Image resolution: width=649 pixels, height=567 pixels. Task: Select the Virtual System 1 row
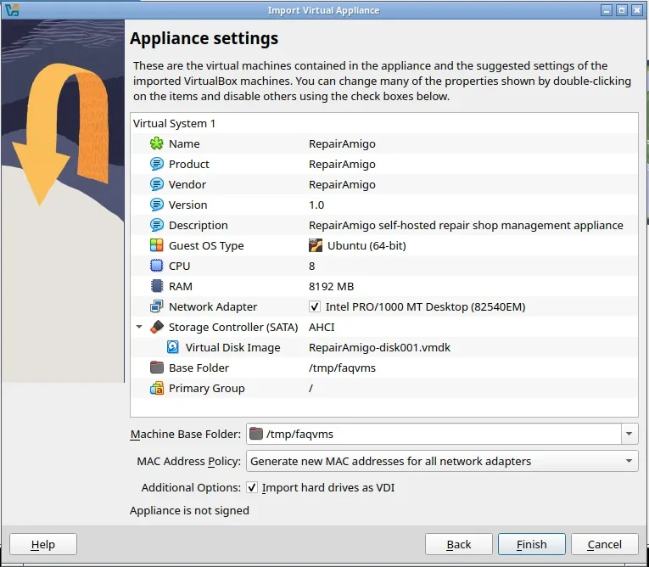(x=384, y=123)
